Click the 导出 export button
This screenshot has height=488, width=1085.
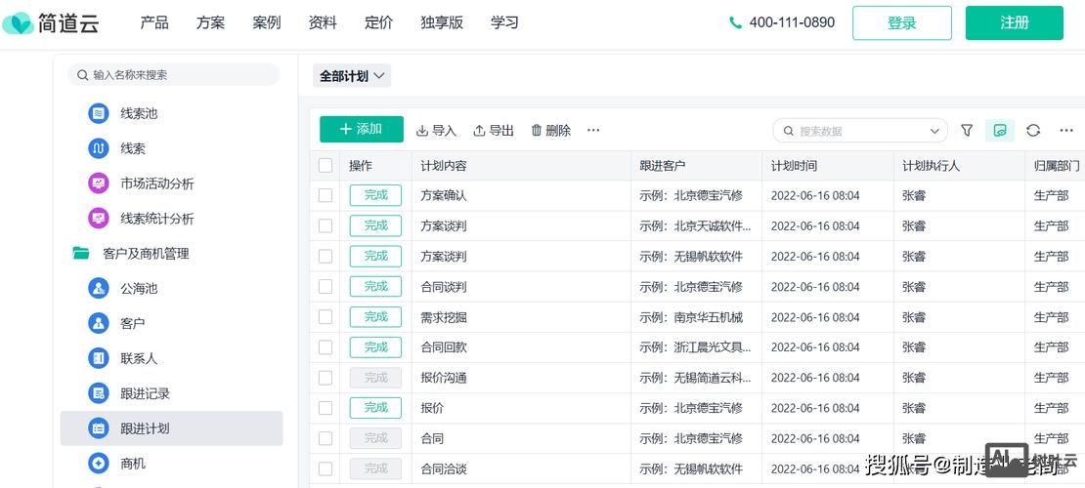click(494, 130)
